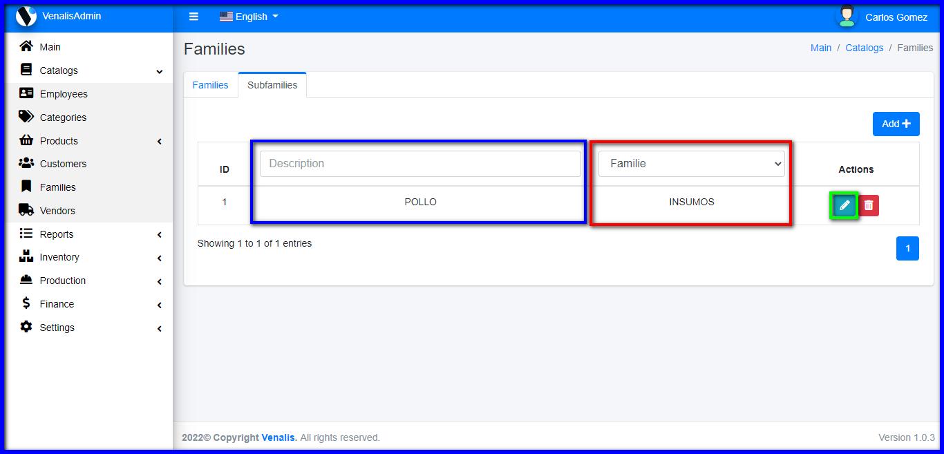Open the English language dropdown
The width and height of the screenshot is (944, 454).
(x=249, y=17)
